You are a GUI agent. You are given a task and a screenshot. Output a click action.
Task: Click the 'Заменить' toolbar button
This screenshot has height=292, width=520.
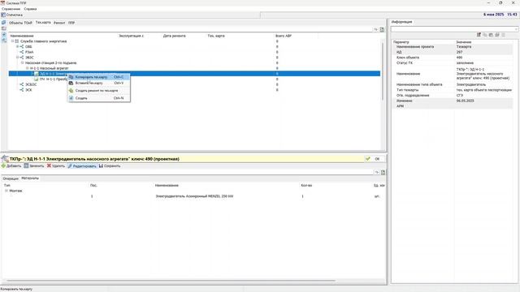(x=34, y=165)
